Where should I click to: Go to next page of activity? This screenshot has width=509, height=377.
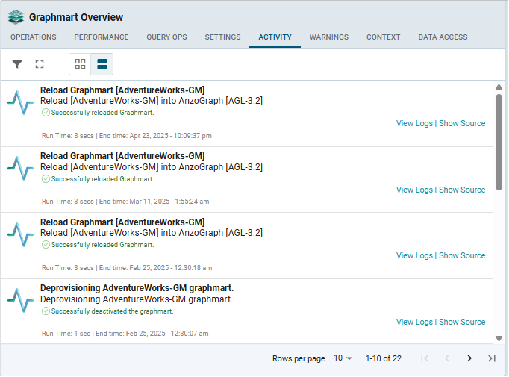469,358
